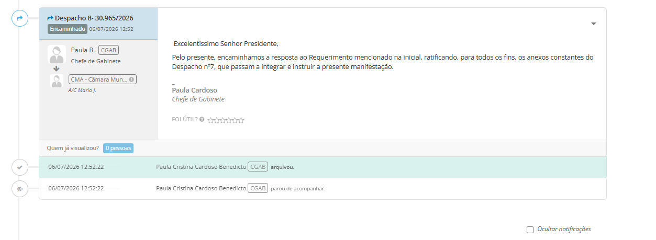Click the help icon next to FOI ÚTIL?

click(x=202, y=120)
